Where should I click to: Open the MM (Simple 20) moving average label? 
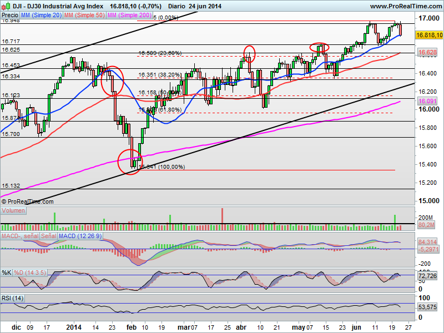pyautogui.click(x=41, y=16)
